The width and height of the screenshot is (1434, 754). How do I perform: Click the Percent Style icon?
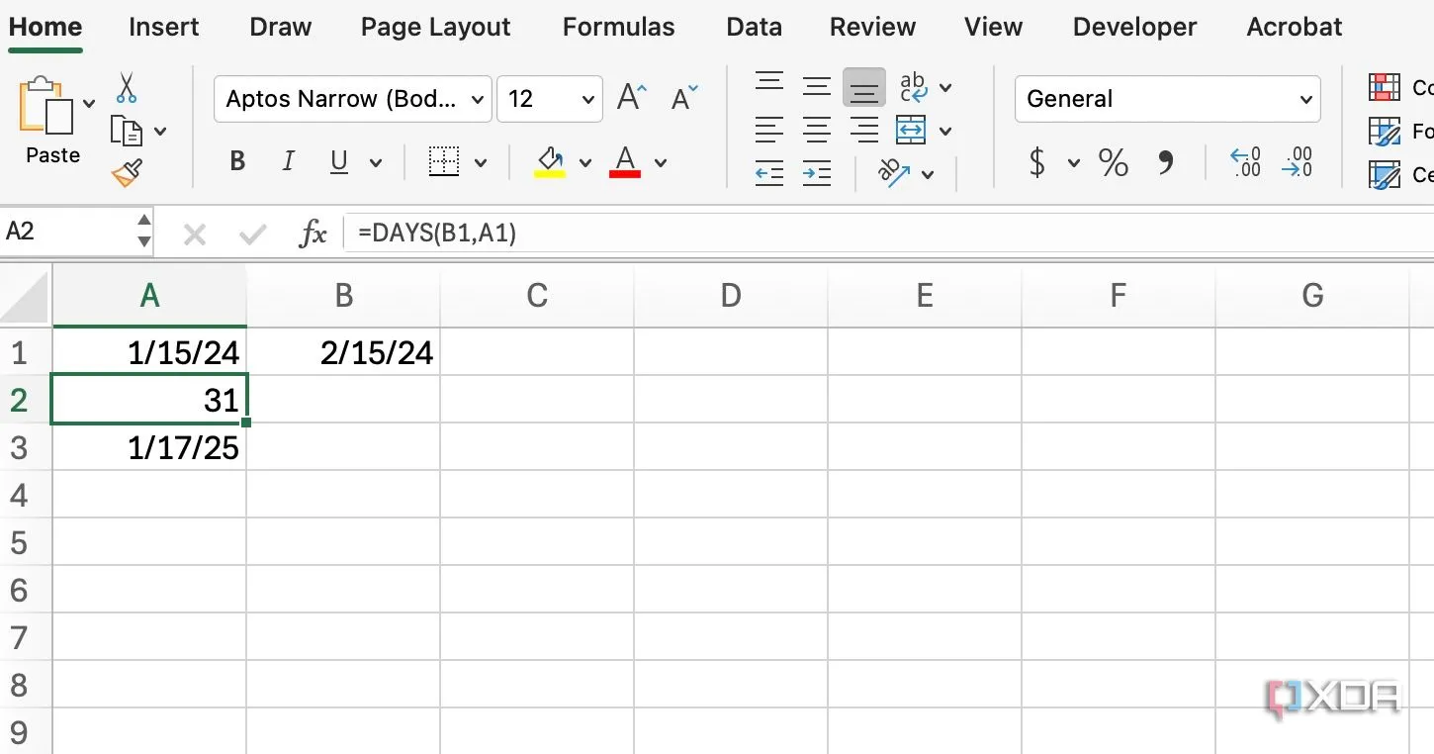(x=1113, y=162)
